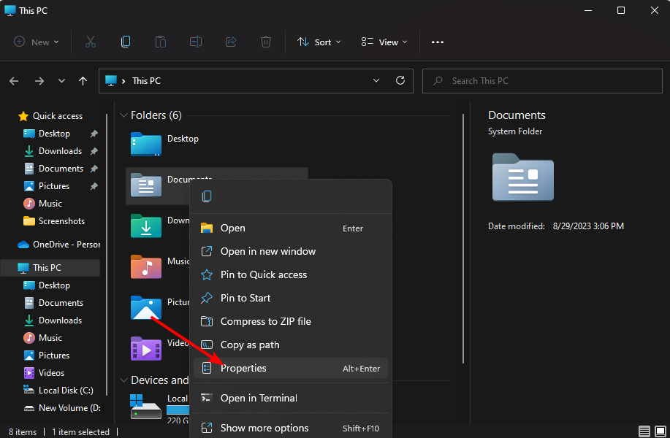Navigate back using the back arrow

(x=13, y=80)
